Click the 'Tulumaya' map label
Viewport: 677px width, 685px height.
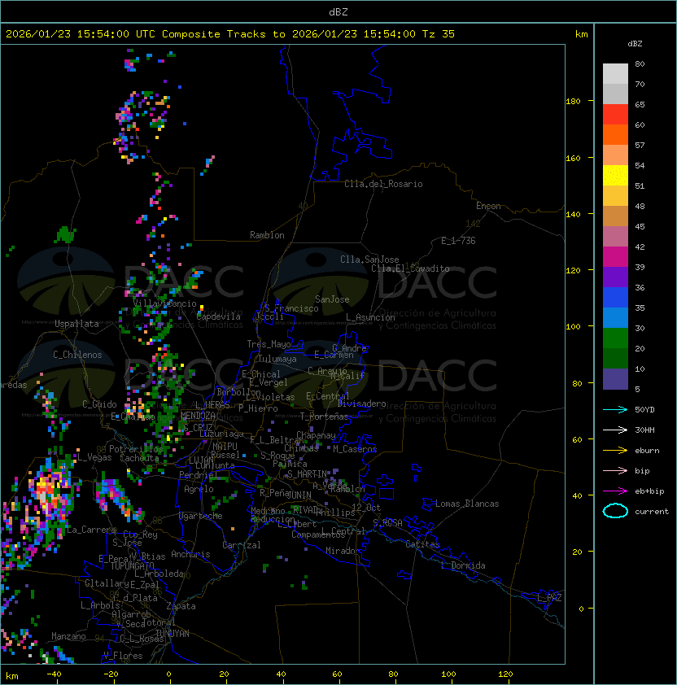(277, 359)
